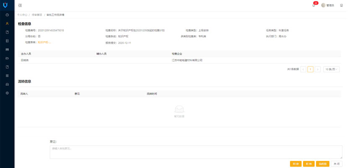Click the 局长办 executing department value
The height and width of the screenshot is (168, 348).
point(283,36)
